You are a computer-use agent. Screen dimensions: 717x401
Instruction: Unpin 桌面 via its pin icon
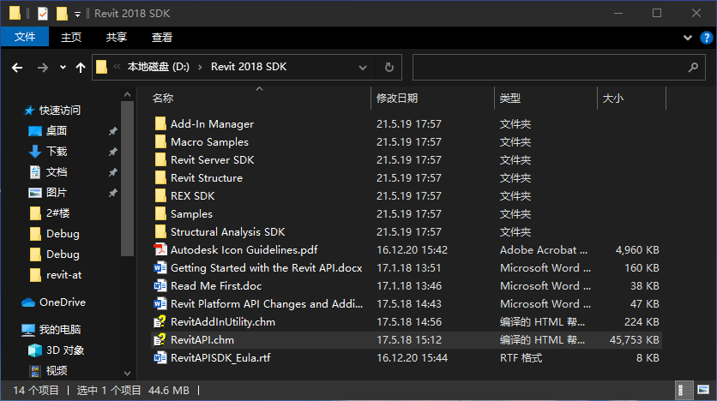tap(113, 131)
